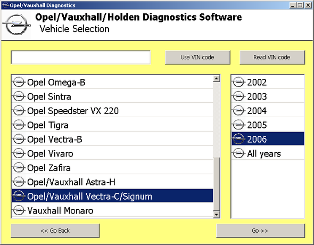The width and height of the screenshot is (314, 245).
Task: Click the vehicle list scroll-up arrow
Action: tap(217, 78)
